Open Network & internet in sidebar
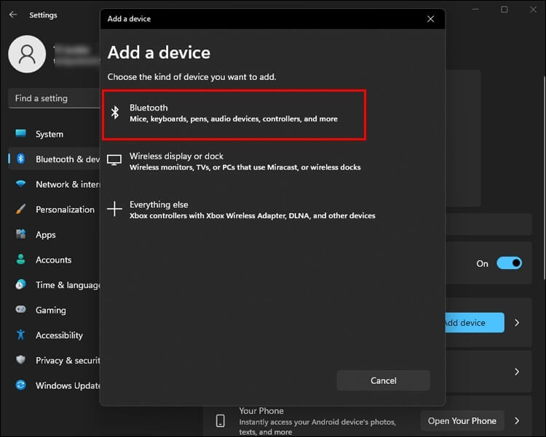546x437 pixels. click(x=55, y=185)
